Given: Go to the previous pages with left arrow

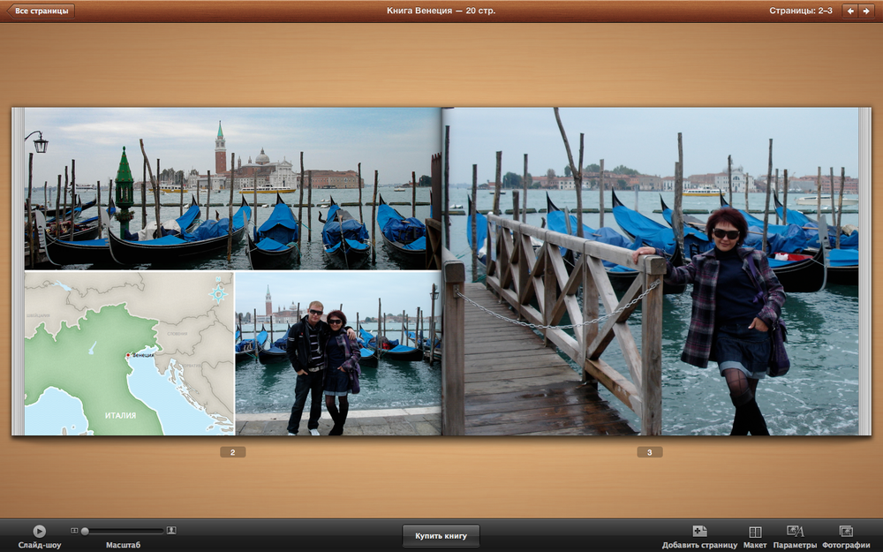Looking at the screenshot, I should click(x=849, y=11).
